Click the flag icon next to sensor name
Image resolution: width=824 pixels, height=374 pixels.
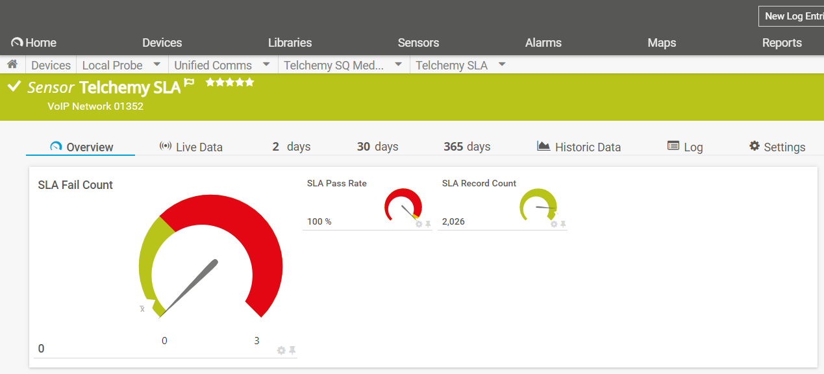tap(189, 83)
